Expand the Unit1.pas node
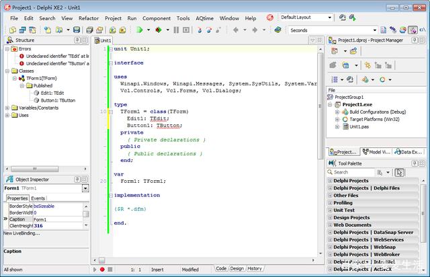This screenshot has width=430, height=277. (x=337, y=127)
